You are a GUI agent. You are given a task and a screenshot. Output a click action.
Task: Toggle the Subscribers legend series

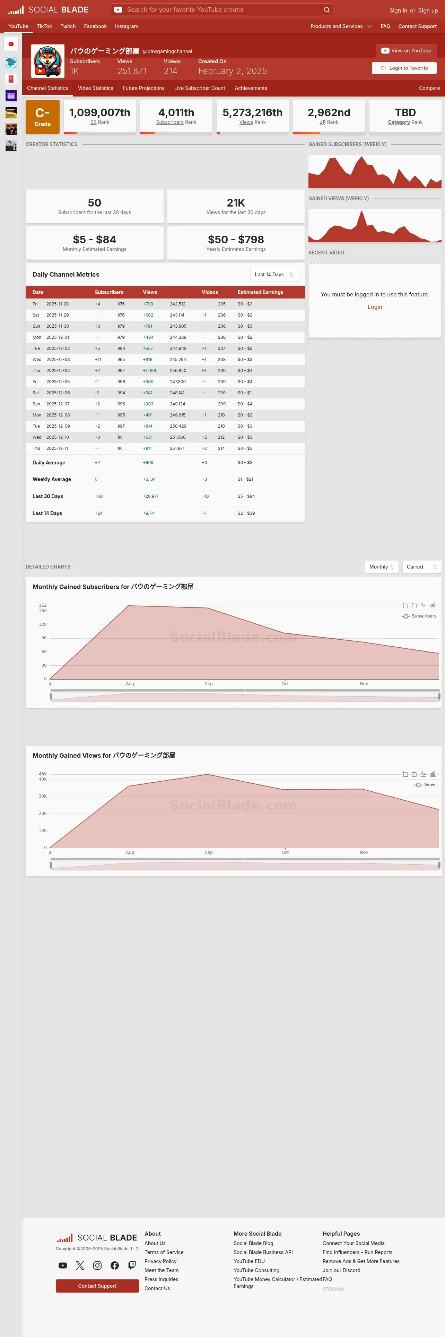coord(419,616)
